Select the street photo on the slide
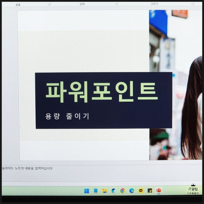Screen dimensions: 204x204 point(176,85)
